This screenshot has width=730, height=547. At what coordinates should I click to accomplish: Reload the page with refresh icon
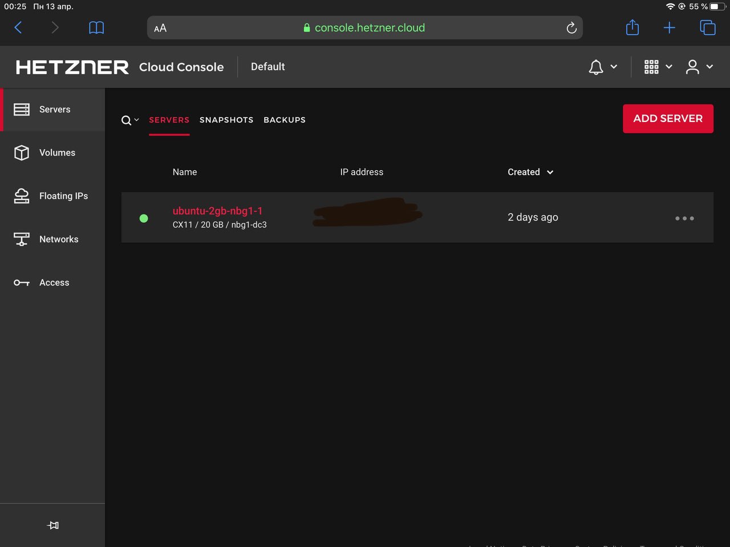point(571,28)
